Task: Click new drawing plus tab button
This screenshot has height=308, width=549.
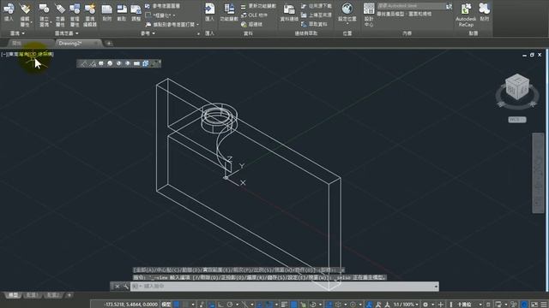Action: [x=109, y=44]
